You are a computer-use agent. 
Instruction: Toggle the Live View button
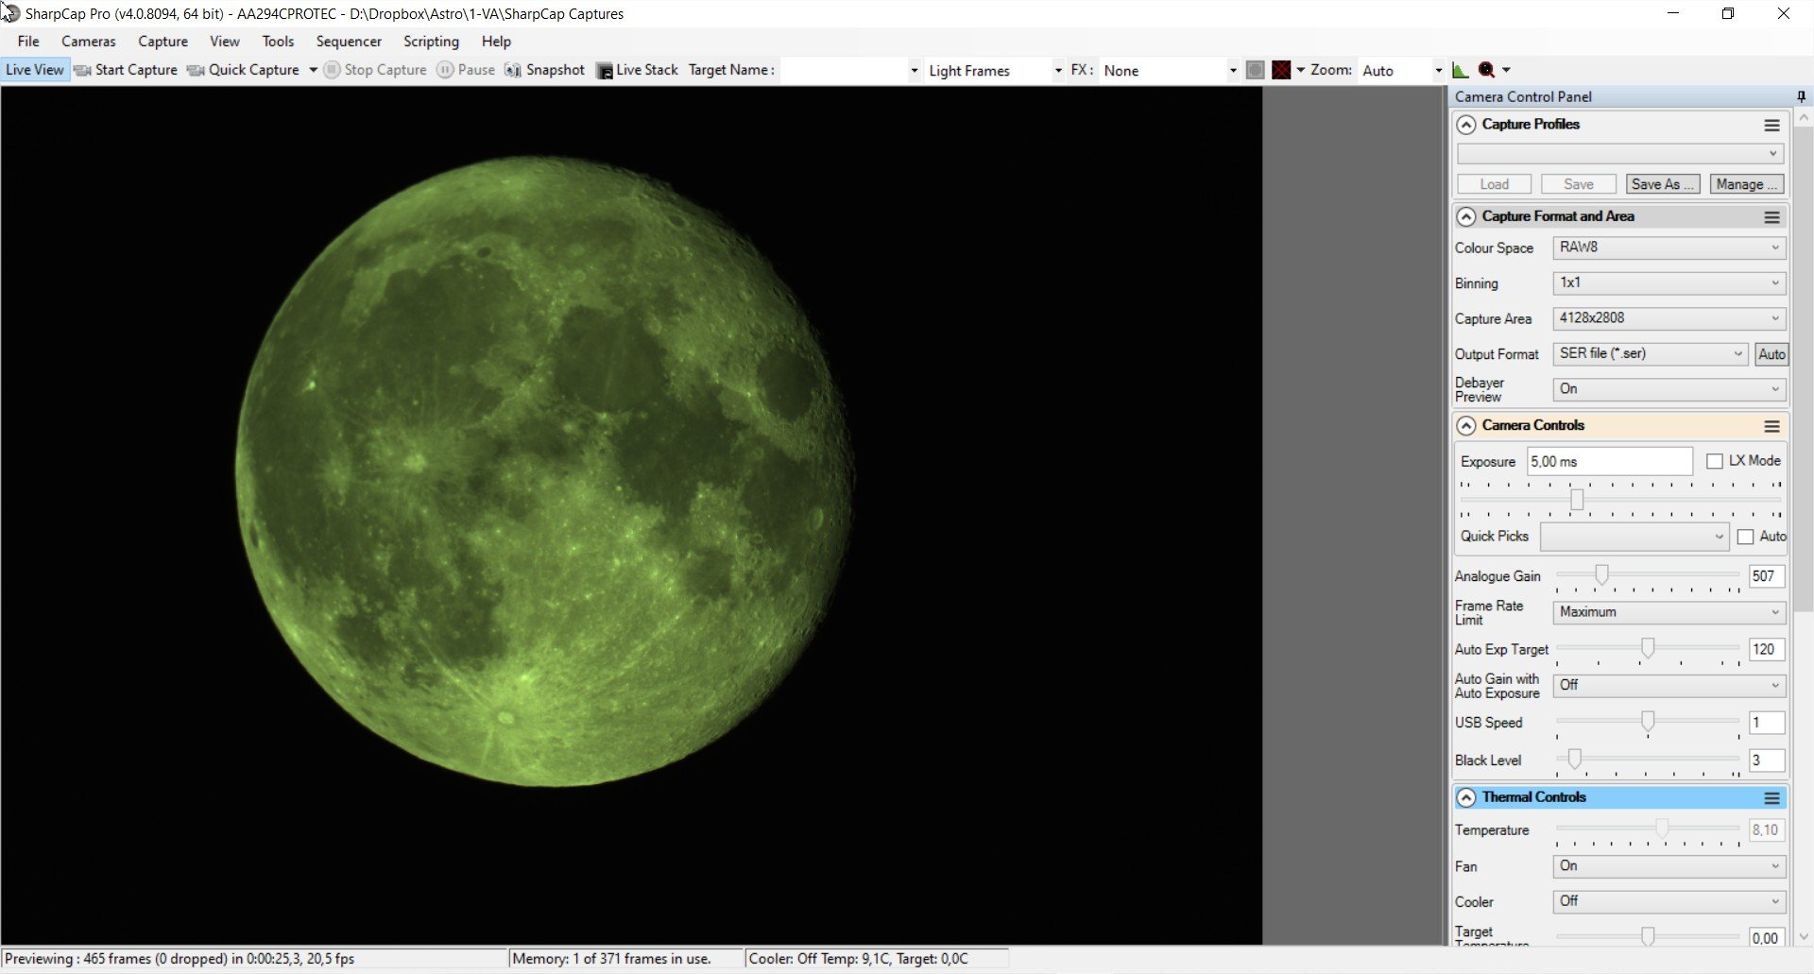click(x=35, y=70)
